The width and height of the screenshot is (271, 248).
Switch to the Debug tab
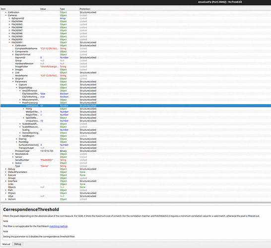(18, 244)
